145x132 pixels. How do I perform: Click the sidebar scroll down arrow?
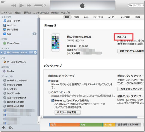point(39,123)
